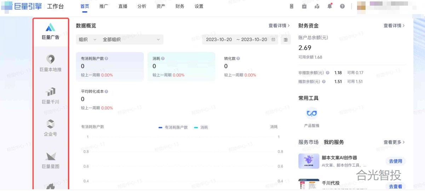Switch to 服务市场 tab
Screen dimensions: 425x191
click(x=308, y=142)
